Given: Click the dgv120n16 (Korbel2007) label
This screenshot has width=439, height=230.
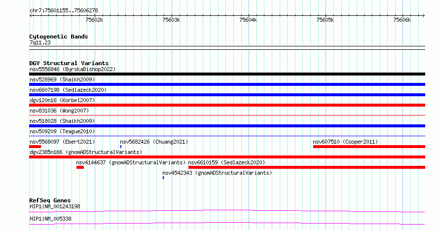Looking at the screenshot, I should pyautogui.click(x=62, y=100).
